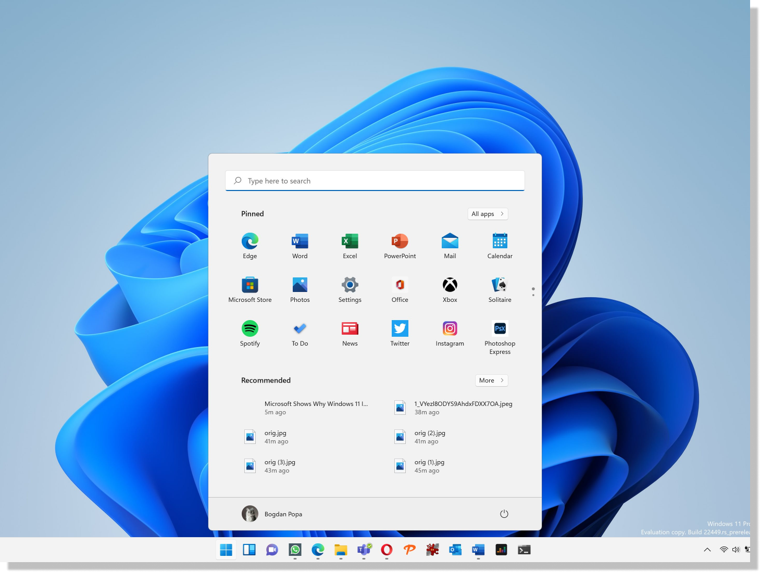The image size is (760, 572).
Task: Open Teams Chat on the taskbar
Action: click(272, 550)
